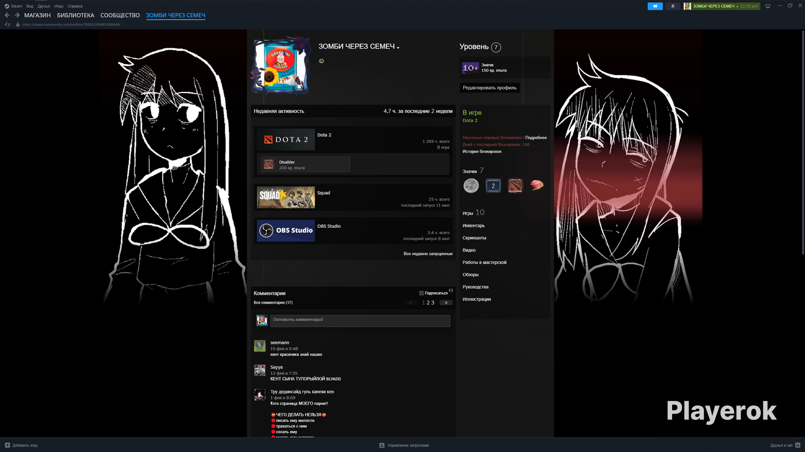
Task: Open Обзоры link
Action: click(471, 275)
